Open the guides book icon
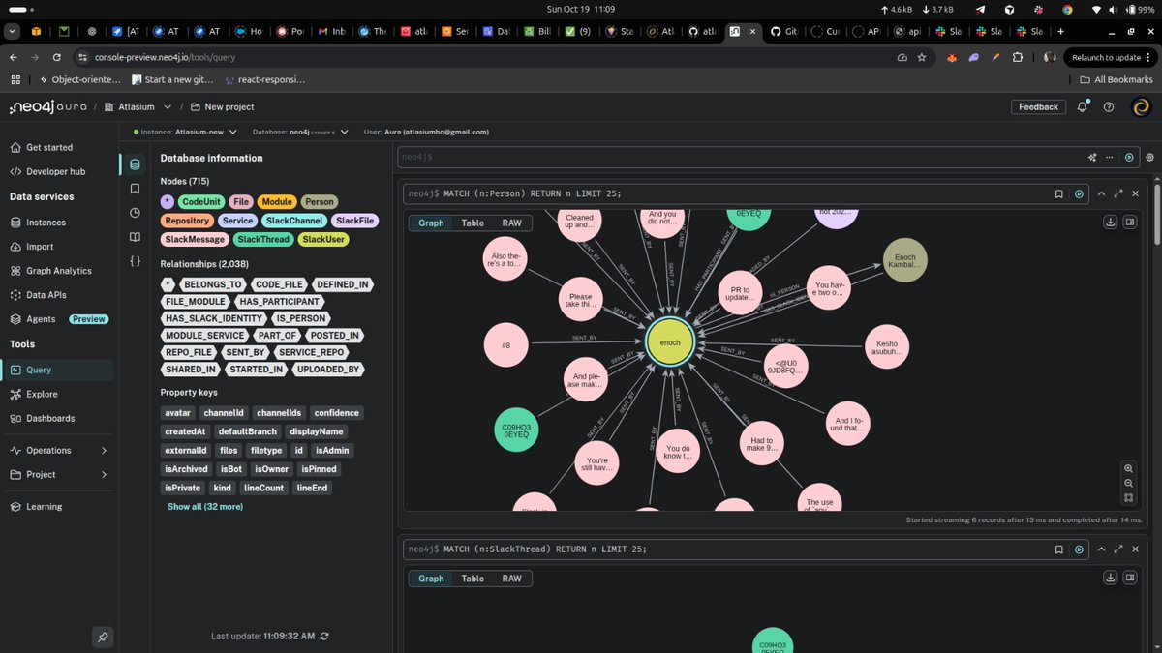 [x=135, y=237]
